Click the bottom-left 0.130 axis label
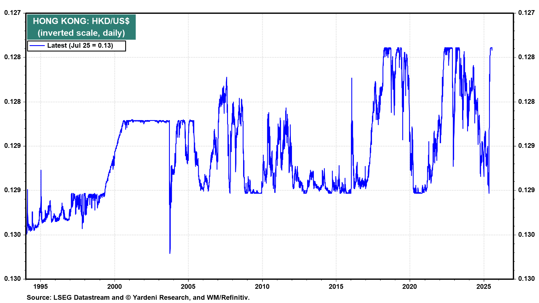Screen dimensions: 539x303 click(x=12, y=279)
